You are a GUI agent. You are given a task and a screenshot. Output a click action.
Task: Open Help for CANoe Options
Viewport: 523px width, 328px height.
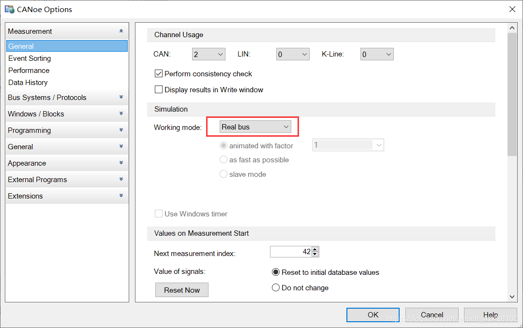coord(491,314)
